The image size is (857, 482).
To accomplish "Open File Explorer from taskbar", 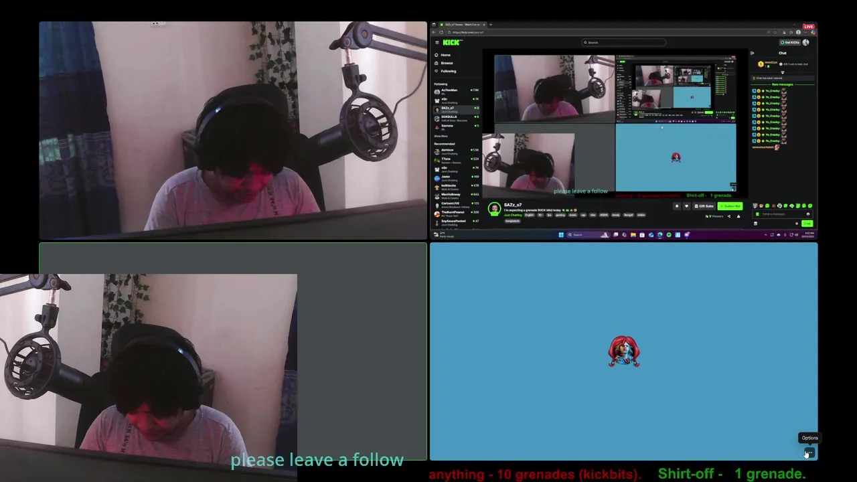I will [633, 235].
